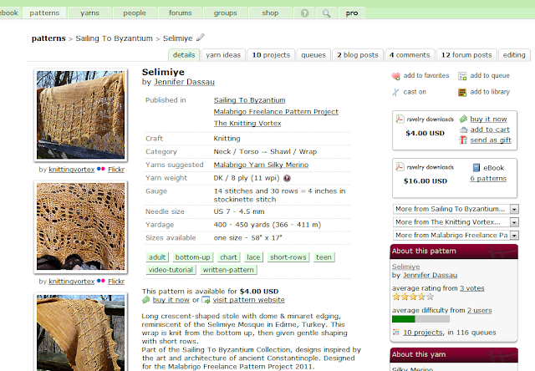Screen dimensions: 535x371
Task: Select the lace tag
Action: pos(253,257)
